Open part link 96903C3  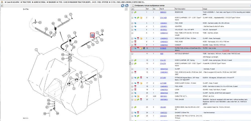[163, 12]
